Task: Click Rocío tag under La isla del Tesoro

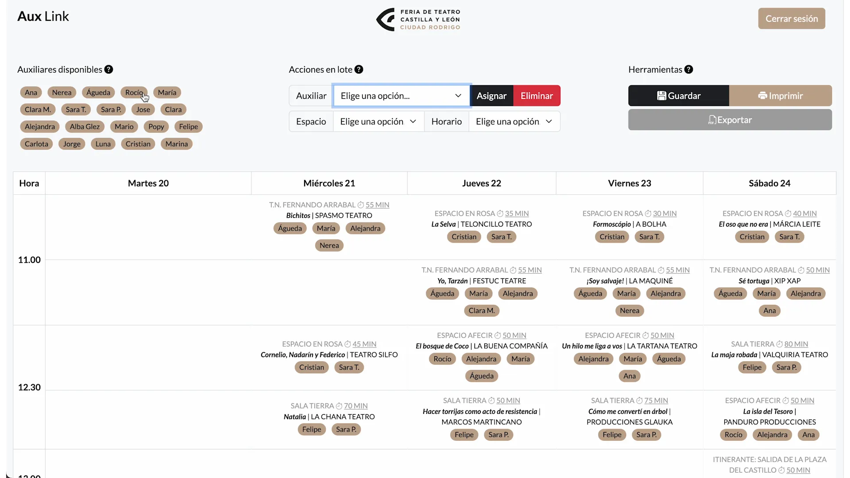Action: tap(734, 435)
